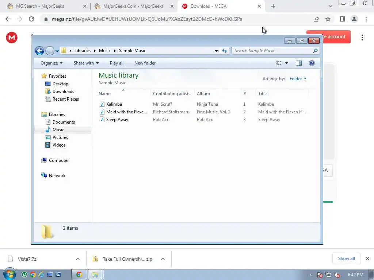Click Play all in Explorer toolbar
The width and height of the screenshot is (374, 280).
117,63
